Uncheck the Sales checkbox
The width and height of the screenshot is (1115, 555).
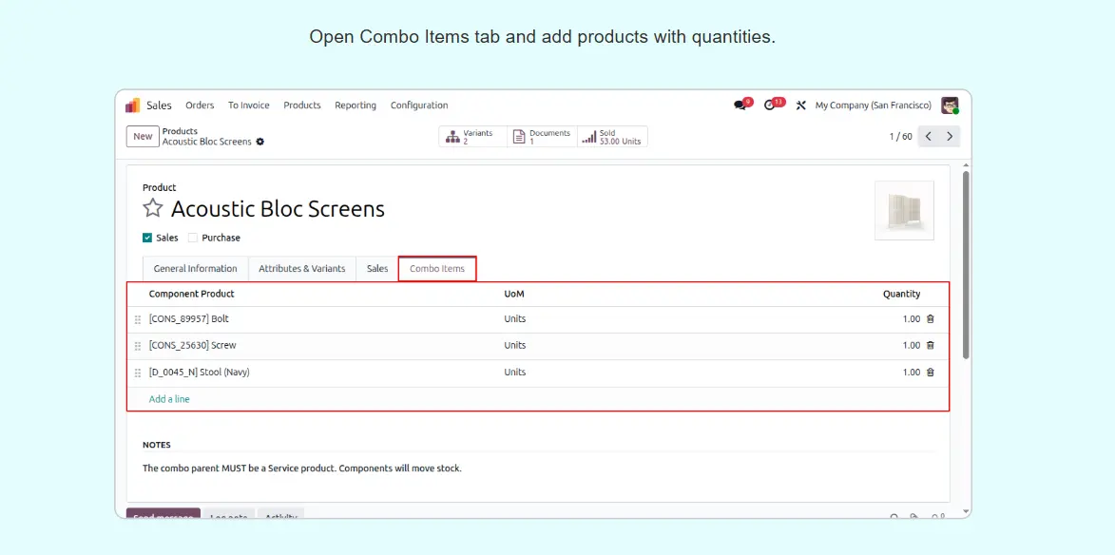(x=147, y=238)
